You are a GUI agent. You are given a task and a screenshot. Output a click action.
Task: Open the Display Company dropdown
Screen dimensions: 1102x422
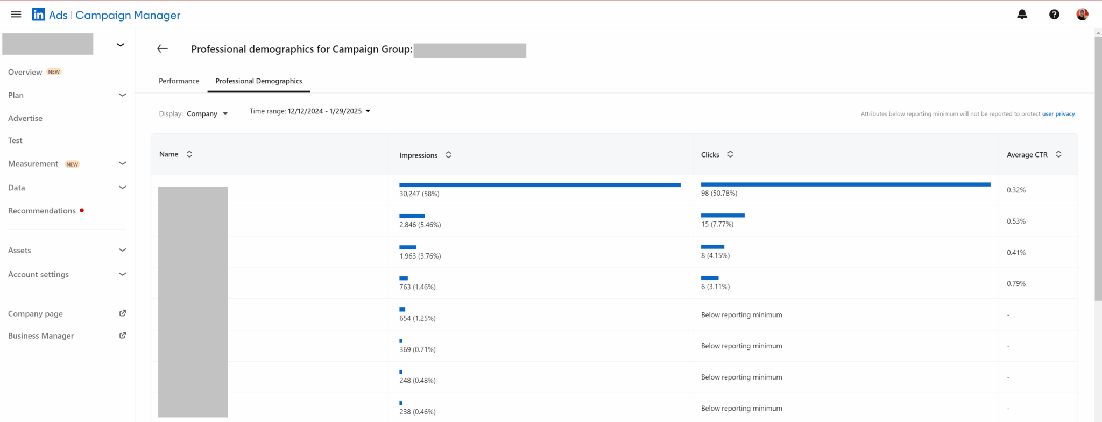tap(207, 113)
